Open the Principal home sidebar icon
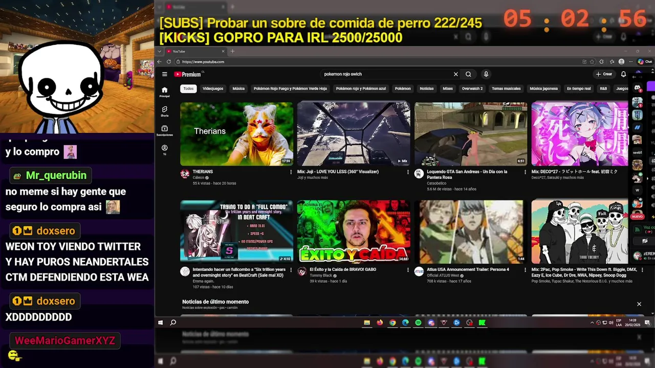The image size is (655, 368). click(x=164, y=92)
